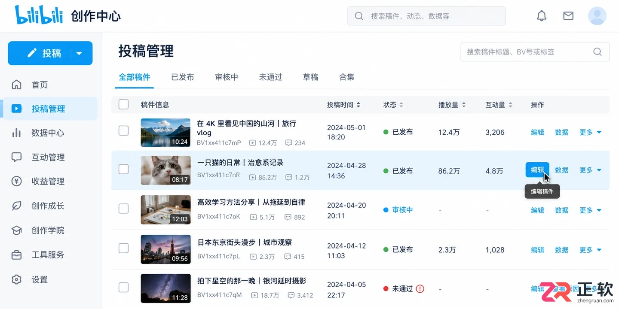Focus the top 搜索稿件、动态、数据等 search field
Viewport: 619px width, 309px height.
(x=426, y=16)
